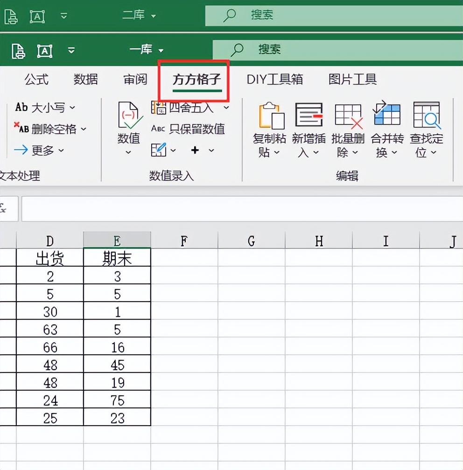Switch to the 方方格子 ribbon tab
Viewport: 463px width, 470px height.
[197, 80]
